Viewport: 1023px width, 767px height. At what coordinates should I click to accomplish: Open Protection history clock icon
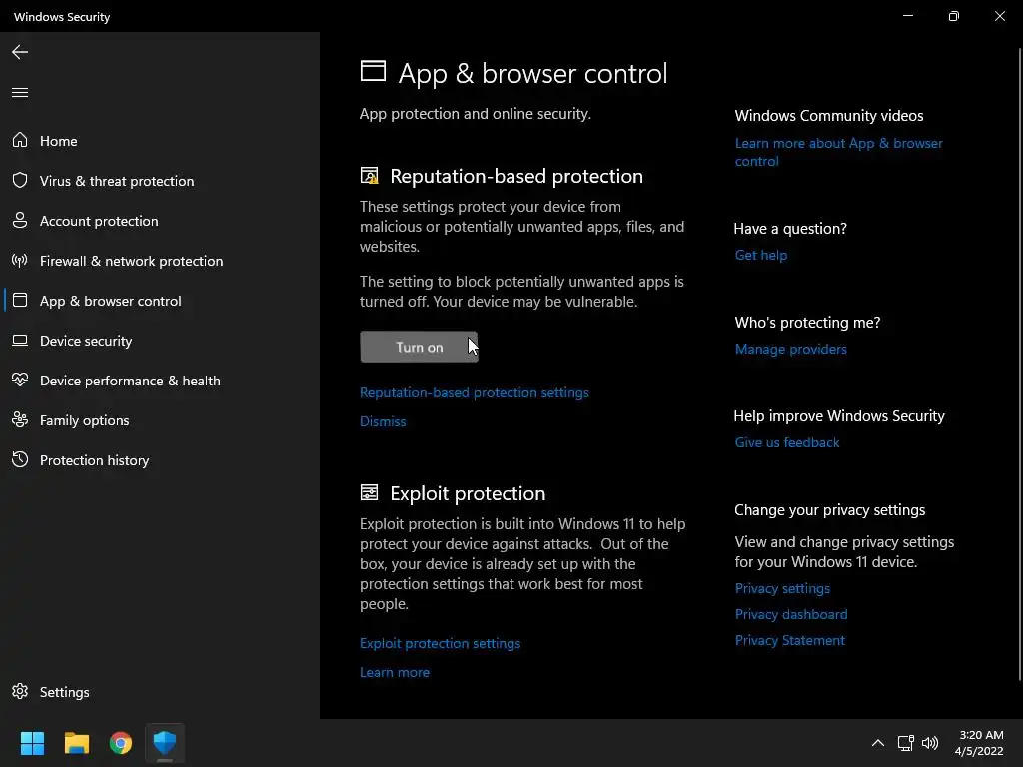[x=20, y=460]
